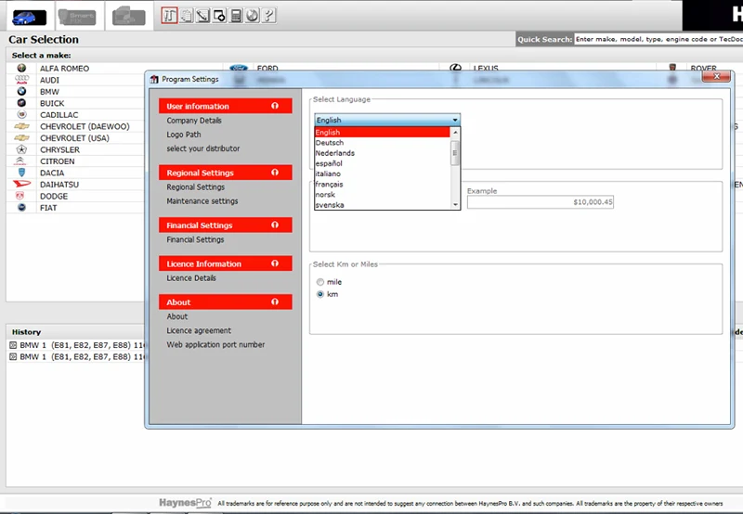The width and height of the screenshot is (743, 514).
Task: Click the pencil edit toolbar icon
Action: point(202,16)
